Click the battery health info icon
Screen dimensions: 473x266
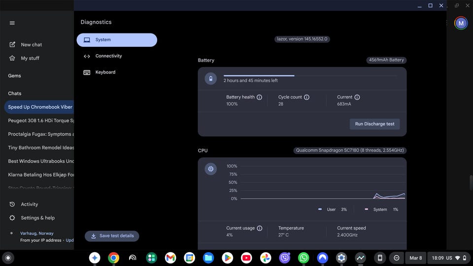[x=259, y=98]
